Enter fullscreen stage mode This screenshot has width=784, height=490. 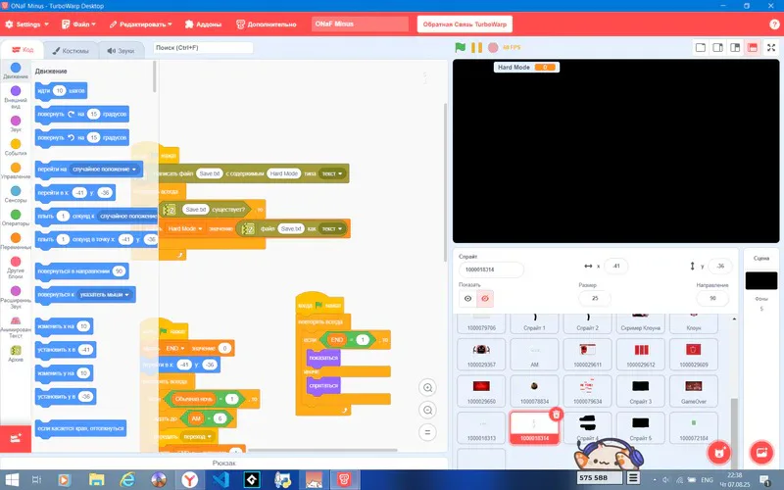771,47
